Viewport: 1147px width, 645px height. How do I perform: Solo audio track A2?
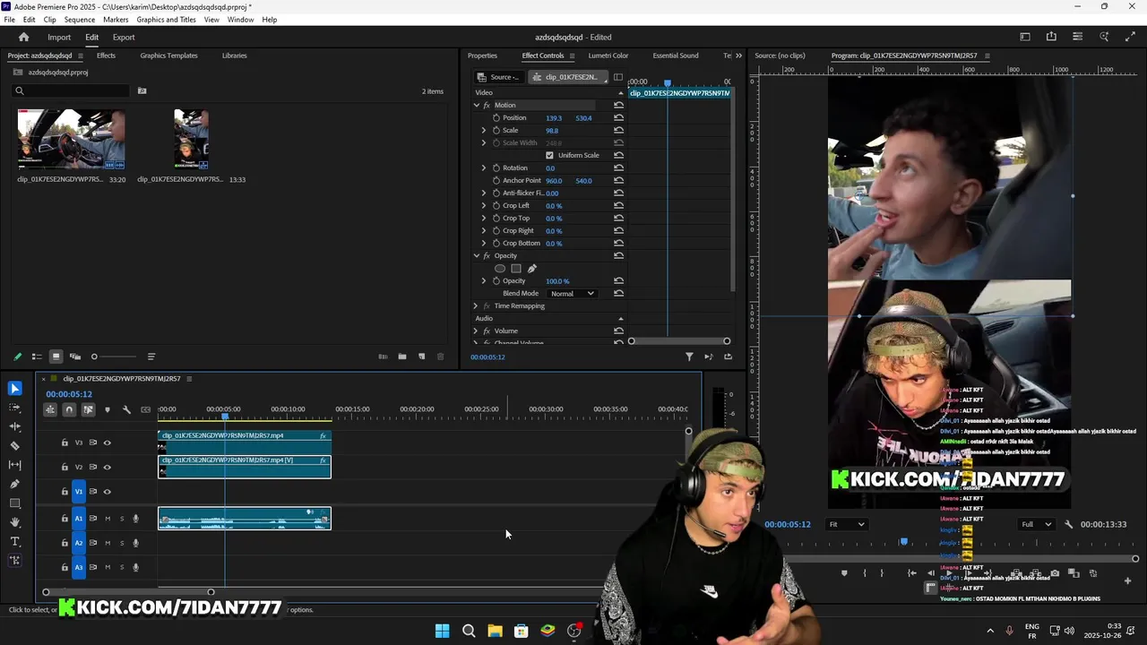click(122, 543)
